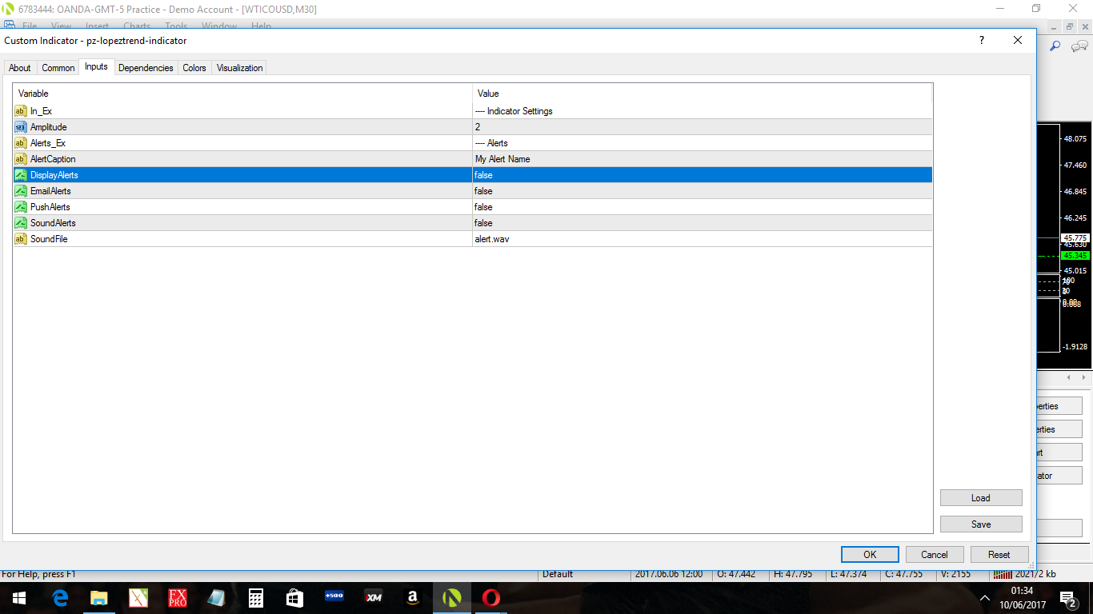Switch to the Common tab
Screen dimensions: 1093x614
(58, 68)
